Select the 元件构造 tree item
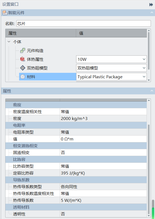Image resolution: width=155 pixels, height=219 pixels. (x=35, y=50)
